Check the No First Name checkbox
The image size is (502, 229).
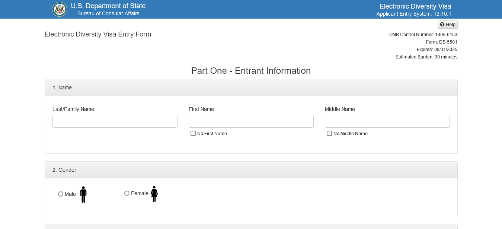193,133
